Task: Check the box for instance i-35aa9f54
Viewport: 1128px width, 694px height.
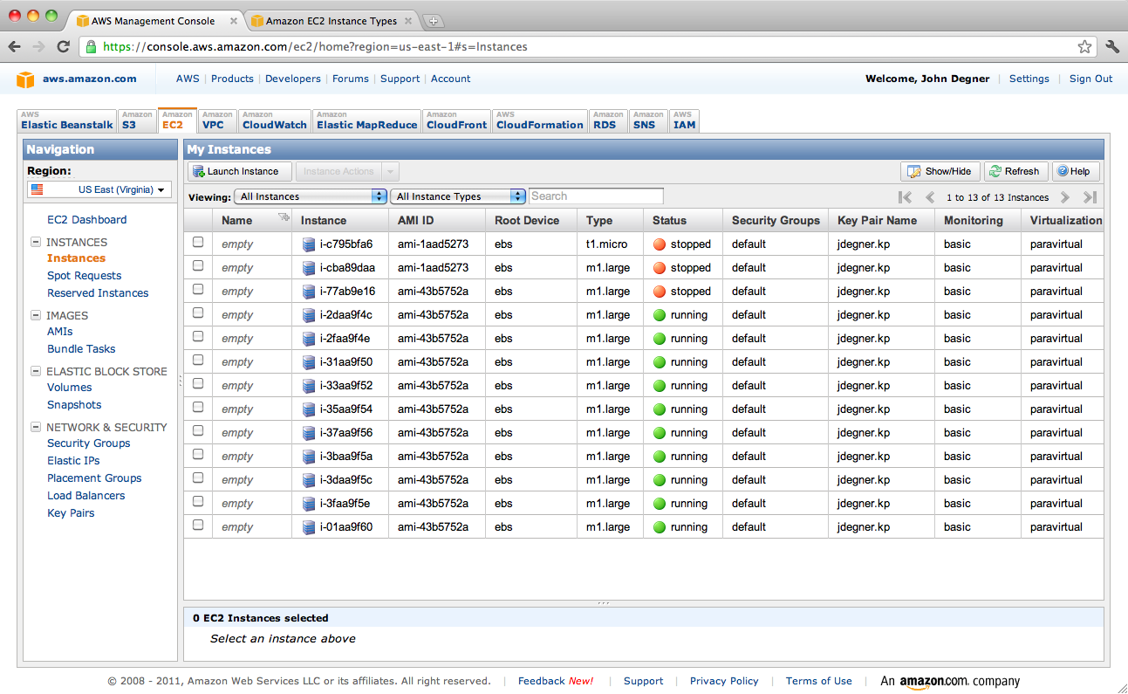Action: tap(198, 407)
